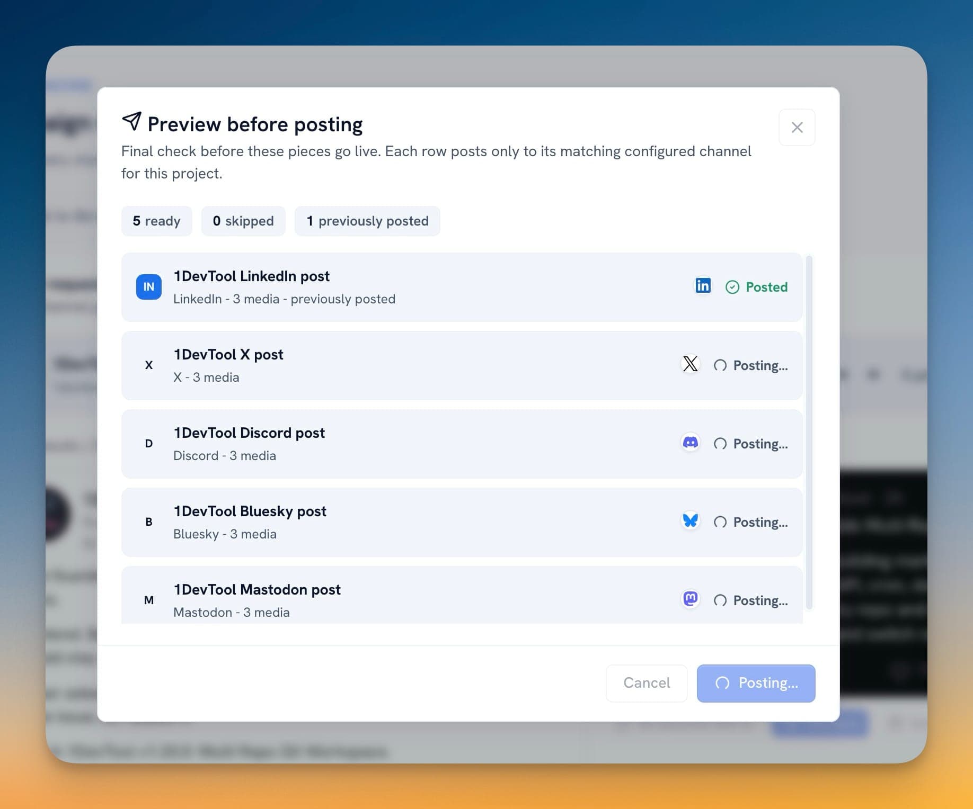Image resolution: width=973 pixels, height=809 pixels.
Task: Click the LinkedIn logo icon
Action: (703, 286)
